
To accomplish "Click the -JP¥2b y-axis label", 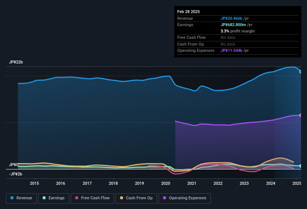I will pos(15,174).
